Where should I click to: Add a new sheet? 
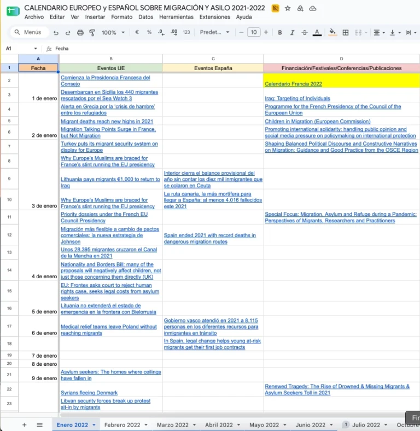pos(25,424)
